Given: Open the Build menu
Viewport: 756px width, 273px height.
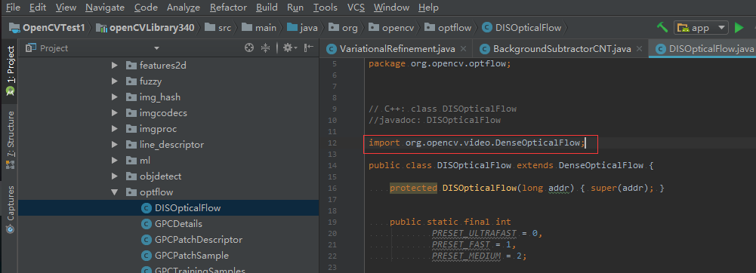Looking at the screenshot, I should tap(267, 8).
